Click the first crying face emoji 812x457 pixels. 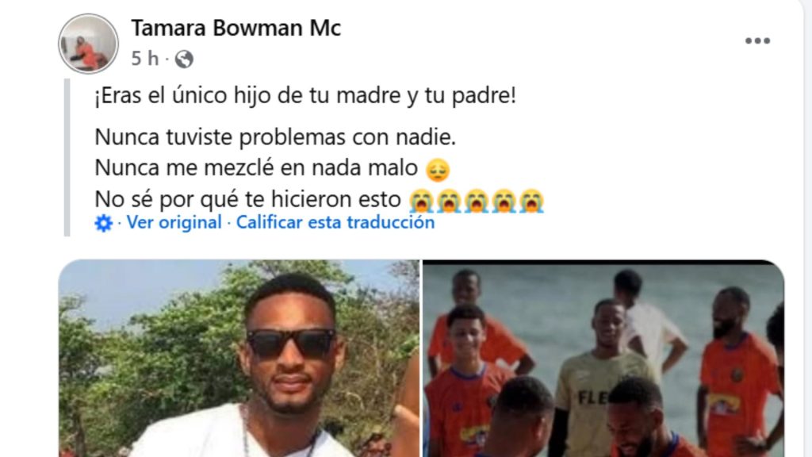pos(421,201)
